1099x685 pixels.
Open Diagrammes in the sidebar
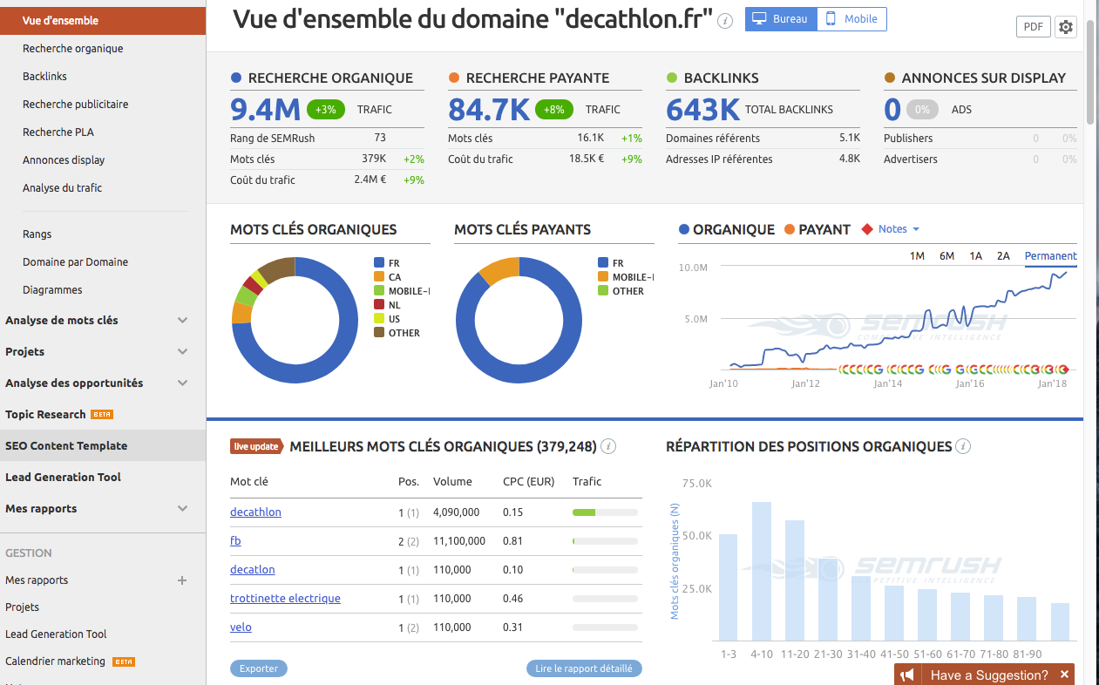point(52,290)
